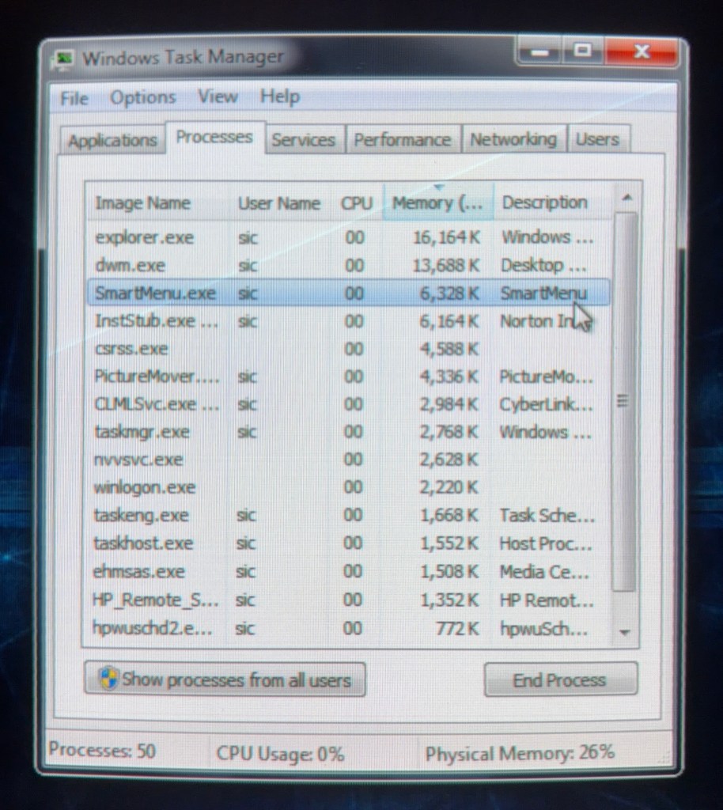Switch to the Performance tab

402,140
